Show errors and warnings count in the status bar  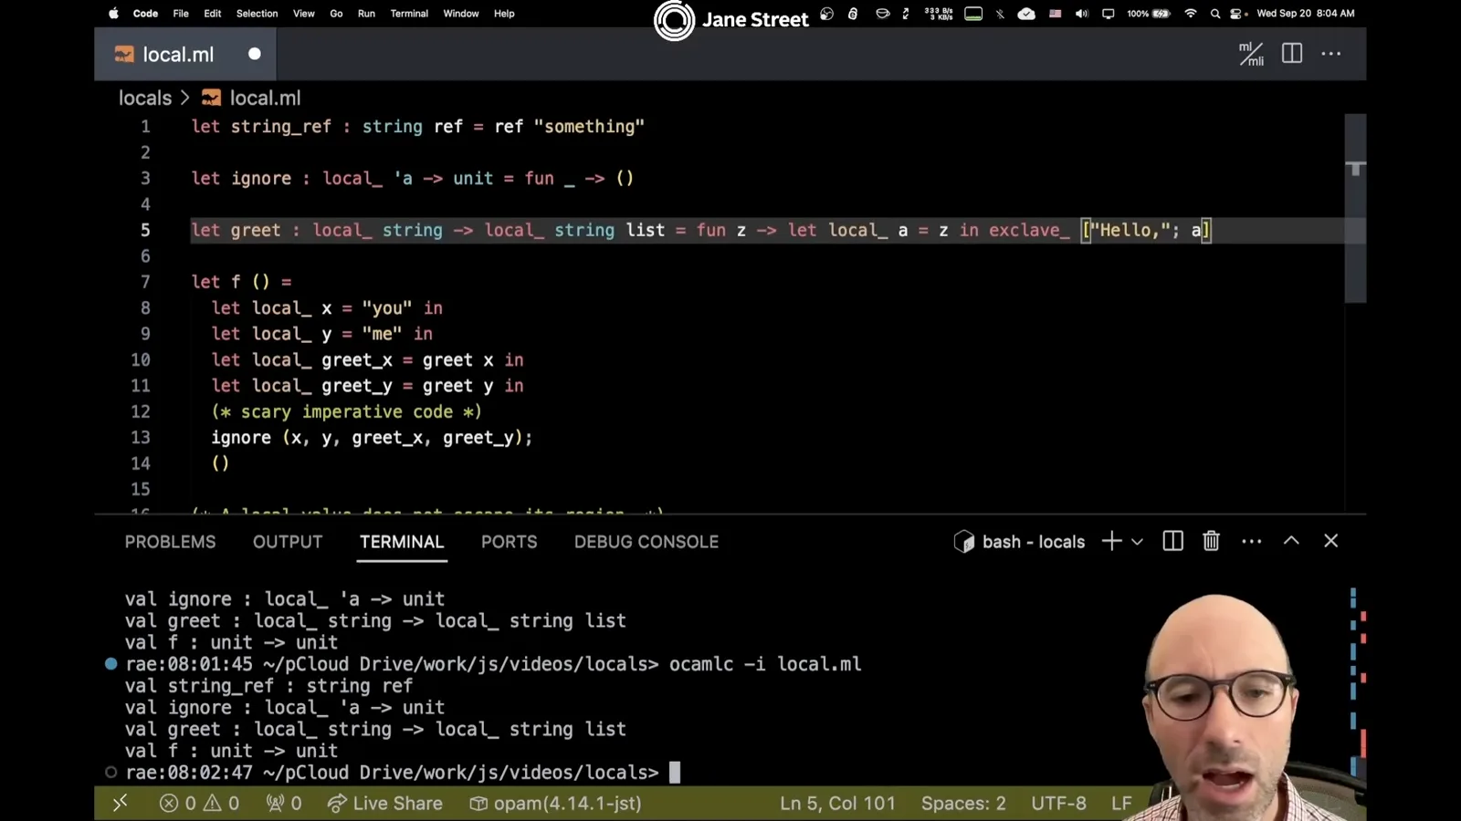(199, 804)
